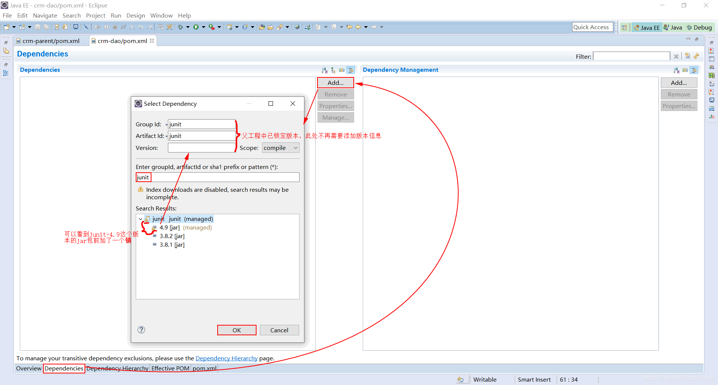Viewport: 718px width, 385px height.
Task: Click the Debug bug toolbar icon
Action: [x=181, y=27]
